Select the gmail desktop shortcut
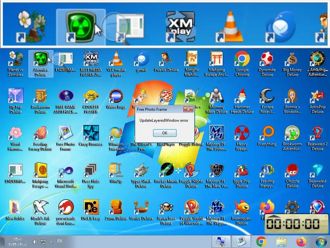Screen dimensions: 330x248 (141, 61)
